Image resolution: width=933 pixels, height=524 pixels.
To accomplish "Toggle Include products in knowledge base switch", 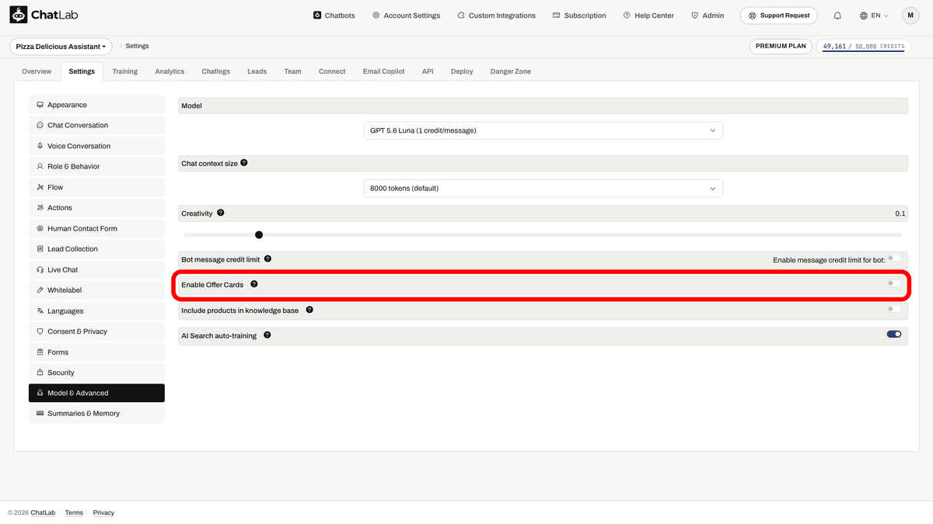I will pos(894,309).
